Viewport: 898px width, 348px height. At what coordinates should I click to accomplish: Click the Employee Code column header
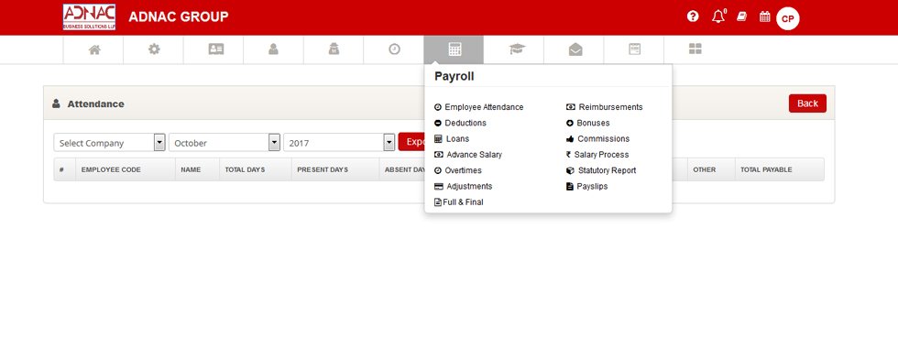coord(111,170)
